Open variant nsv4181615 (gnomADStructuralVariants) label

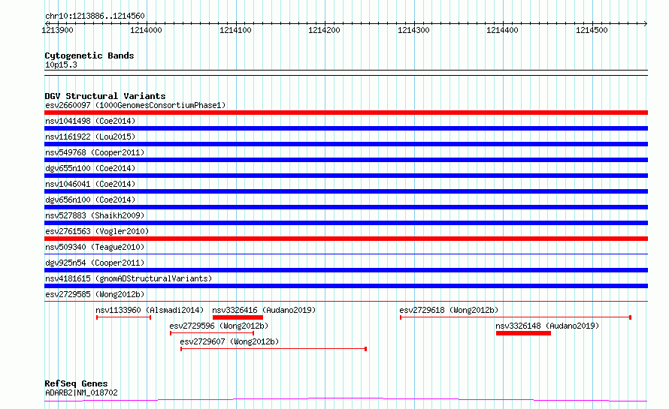129,278
